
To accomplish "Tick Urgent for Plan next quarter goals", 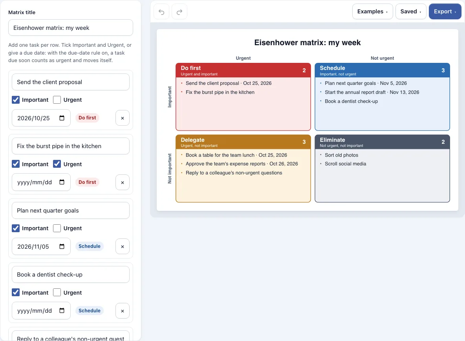I will [57, 228].
